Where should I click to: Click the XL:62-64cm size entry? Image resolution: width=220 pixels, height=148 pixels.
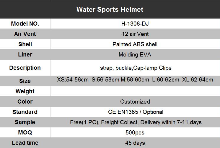tap(198, 80)
